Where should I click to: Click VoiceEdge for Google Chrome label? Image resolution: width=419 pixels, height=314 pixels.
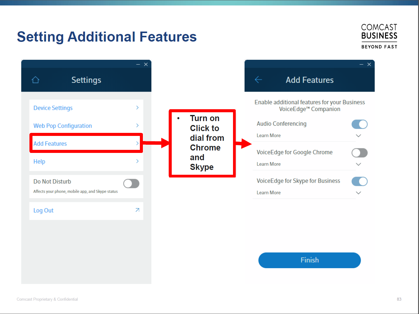pyautogui.click(x=295, y=152)
